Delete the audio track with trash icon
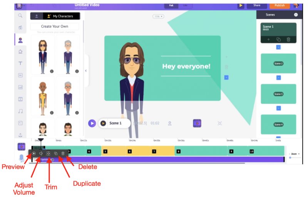 click(63, 153)
